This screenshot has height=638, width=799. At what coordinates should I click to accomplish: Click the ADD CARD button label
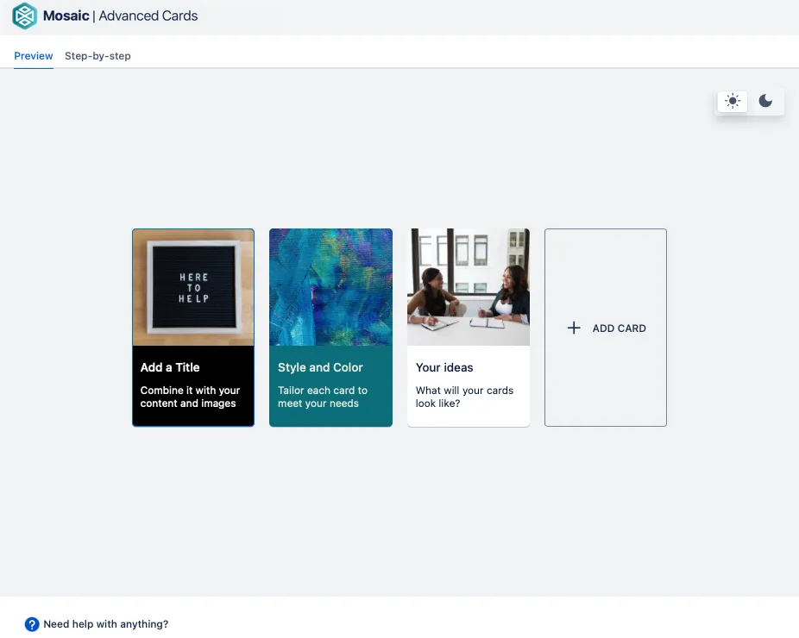pos(620,328)
